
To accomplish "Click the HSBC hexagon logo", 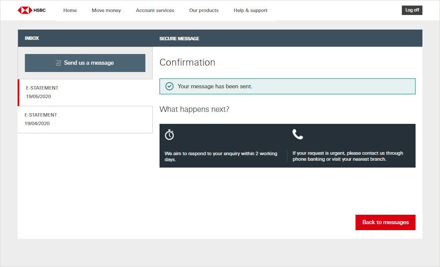I will [25, 10].
